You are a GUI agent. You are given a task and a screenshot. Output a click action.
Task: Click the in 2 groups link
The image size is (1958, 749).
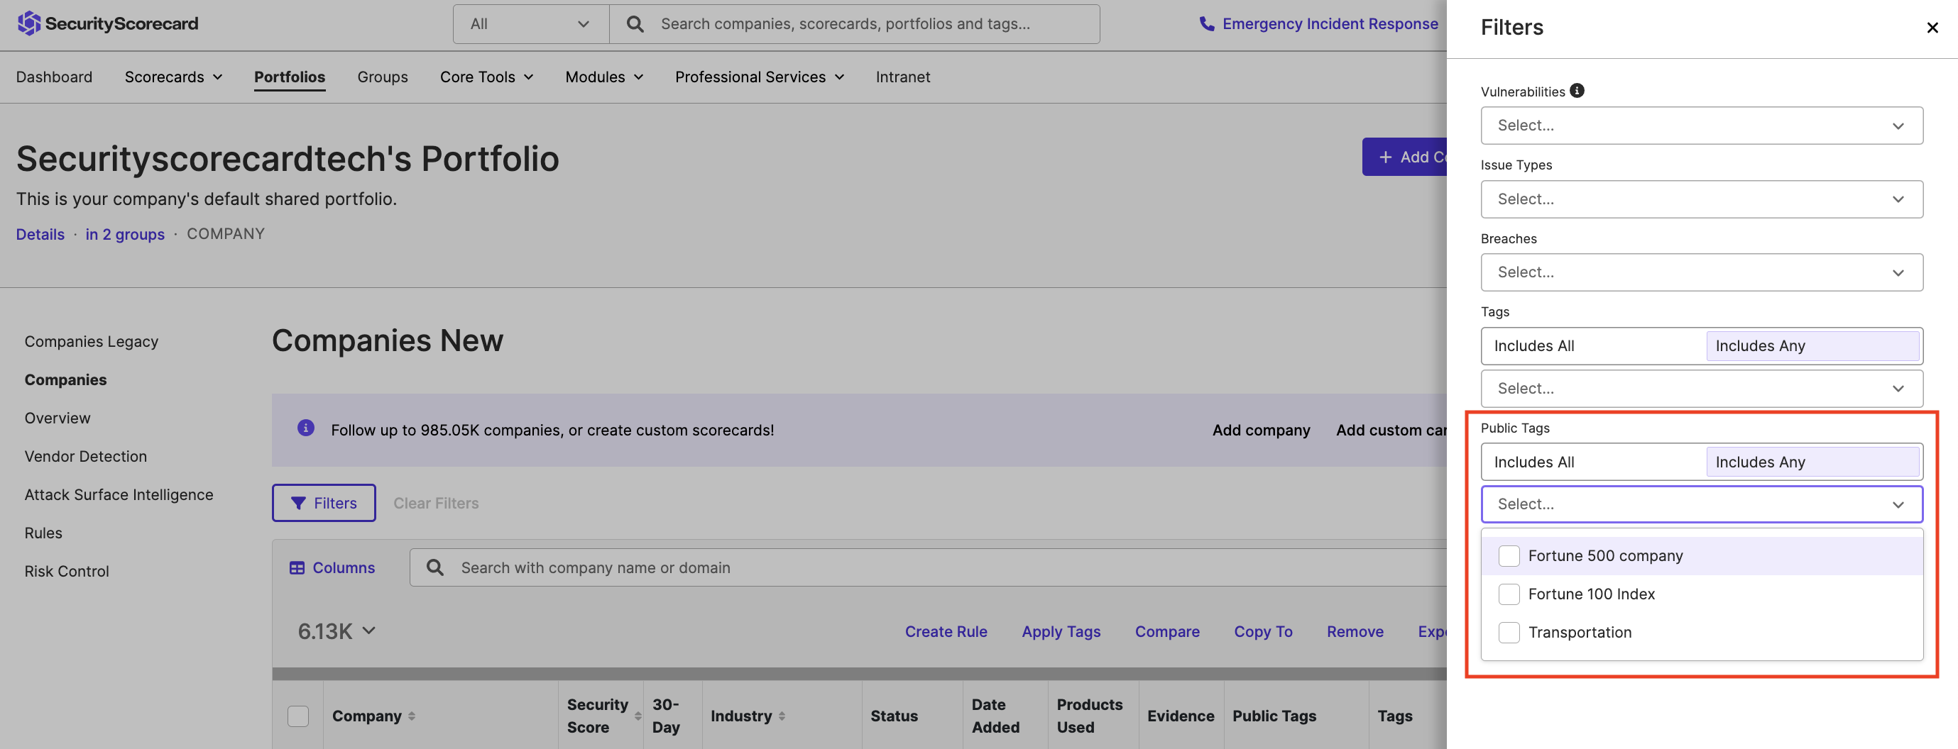[x=125, y=234]
